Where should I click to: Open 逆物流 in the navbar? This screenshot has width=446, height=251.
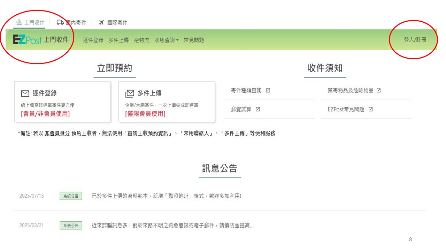(x=141, y=40)
